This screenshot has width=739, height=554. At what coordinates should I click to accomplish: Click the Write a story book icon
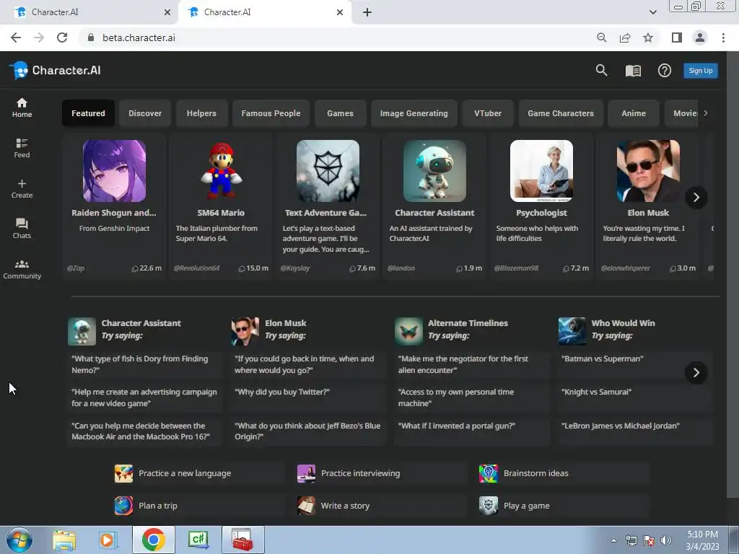coord(306,506)
